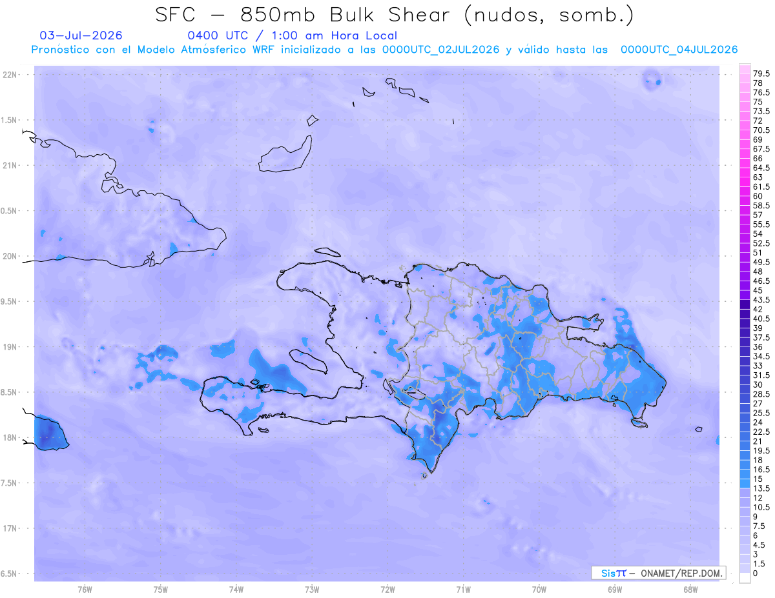Click the "0000UTC_02JUL2026" initialization timestamp

(440, 50)
